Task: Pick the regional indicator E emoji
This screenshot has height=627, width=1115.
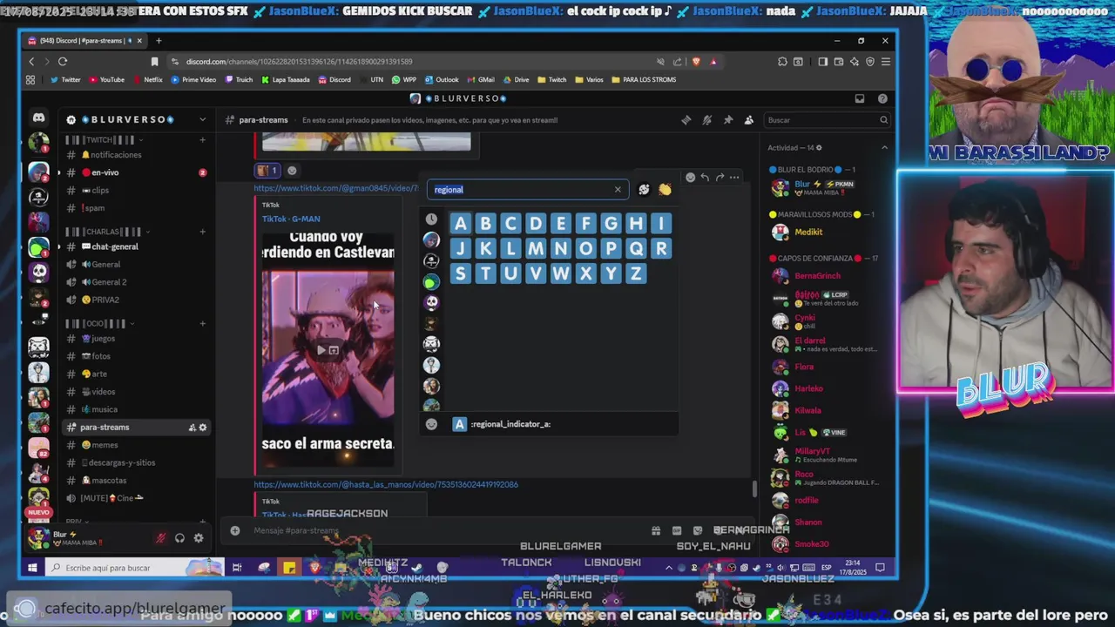Action: tap(561, 224)
